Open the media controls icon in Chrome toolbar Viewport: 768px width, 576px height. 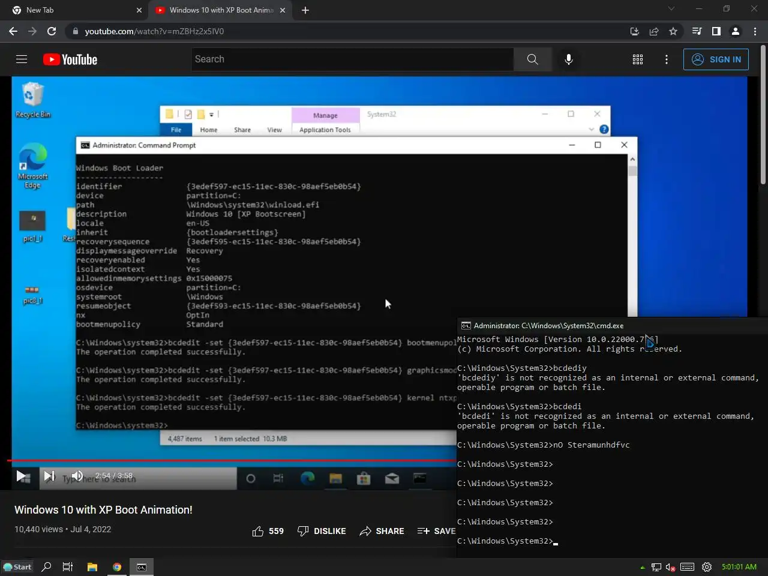tap(697, 31)
